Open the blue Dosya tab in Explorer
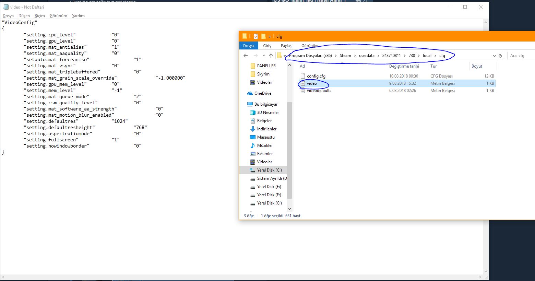The height and width of the screenshot is (281, 535). click(x=249, y=46)
